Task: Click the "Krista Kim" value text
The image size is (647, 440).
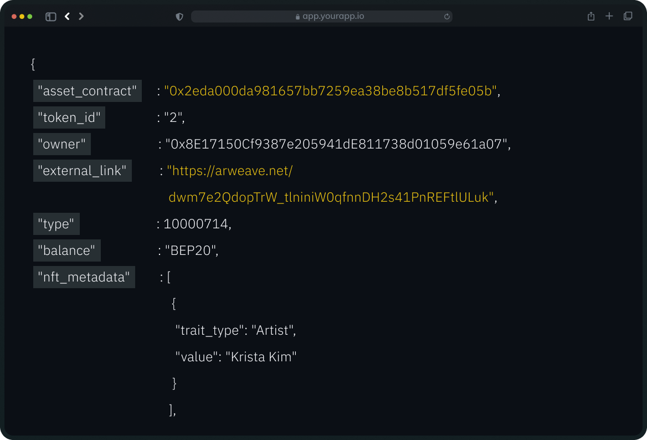Action: click(x=261, y=357)
